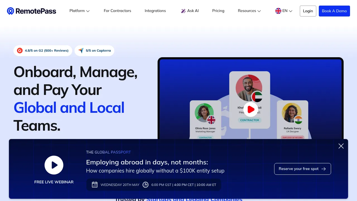Click the Ask AI magic wand icon
This screenshot has height=201, width=357.
click(x=183, y=11)
